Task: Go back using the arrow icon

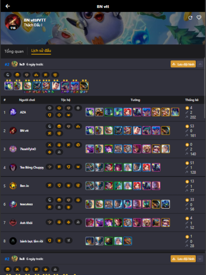Action: (x=8, y=6)
